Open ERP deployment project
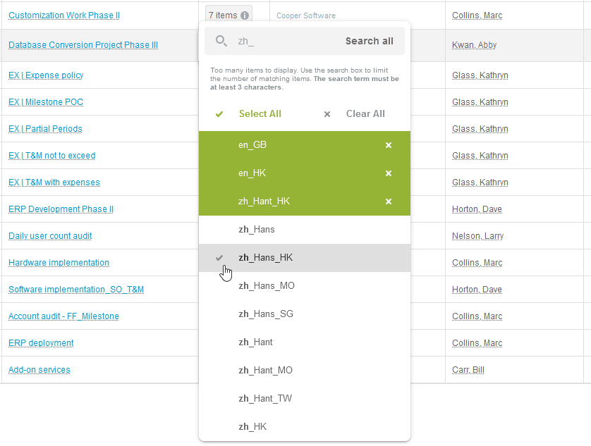Screen dimensions: 591x446 coord(41,343)
